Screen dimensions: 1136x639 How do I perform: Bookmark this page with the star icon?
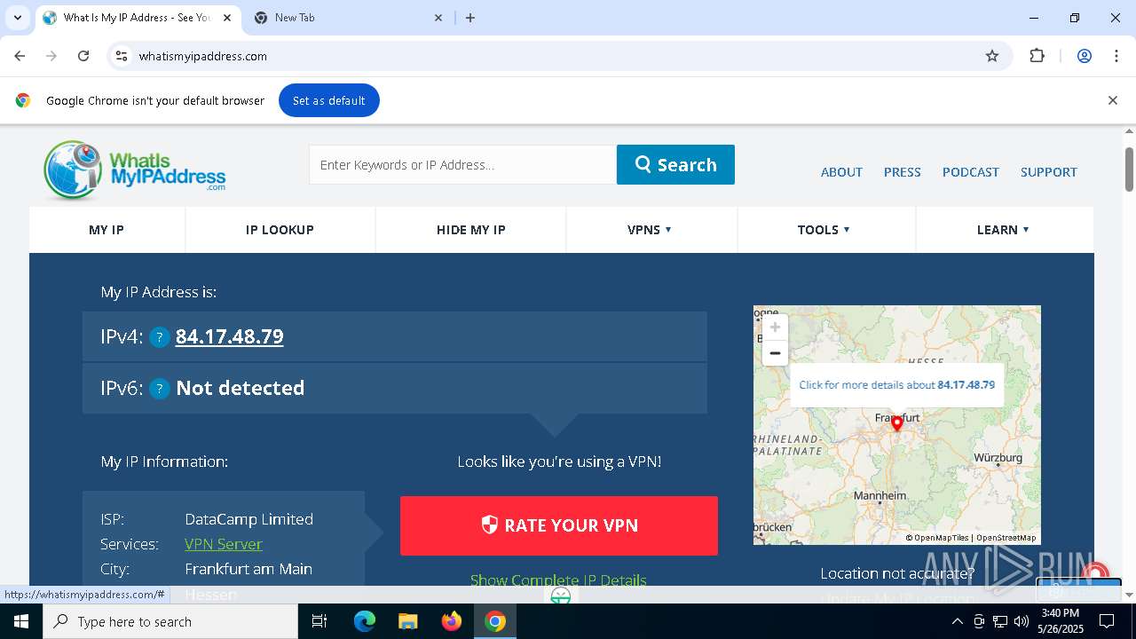[x=992, y=56]
